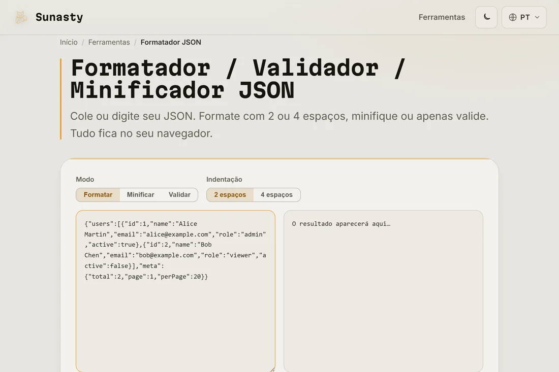The image size is (559, 372).
Task: Choose 2 espaços indentation
Action: [x=230, y=195]
